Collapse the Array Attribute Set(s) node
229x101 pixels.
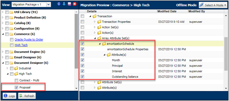tap(95, 38)
